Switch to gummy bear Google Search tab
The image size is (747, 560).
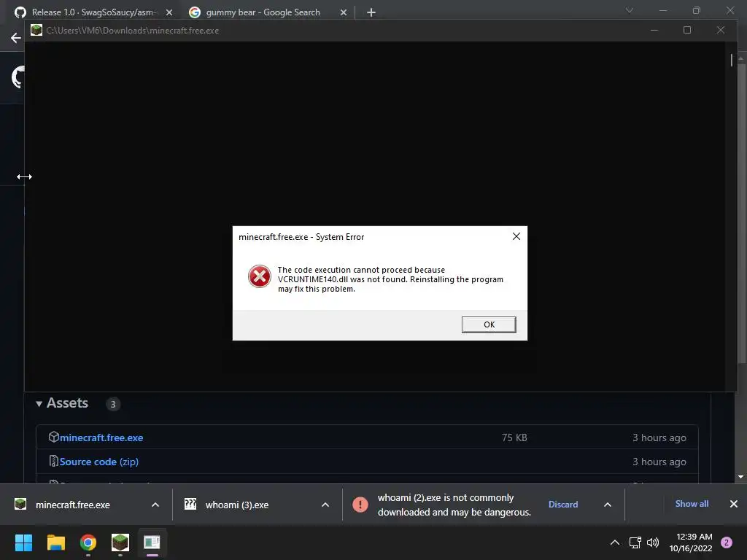263,12
